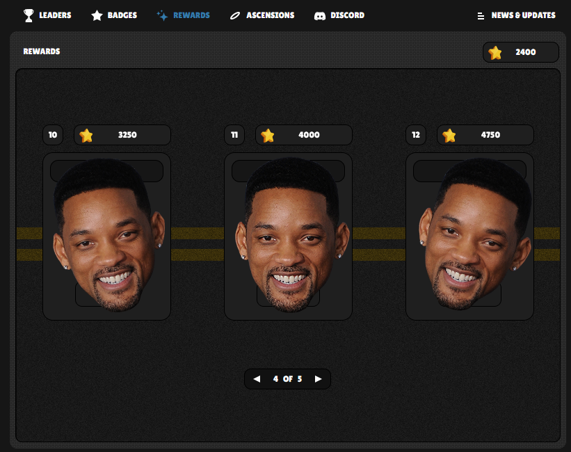This screenshot has height=452, width=571.
Task: Click the level 12 number badge
Action: [x=416, y=135]
